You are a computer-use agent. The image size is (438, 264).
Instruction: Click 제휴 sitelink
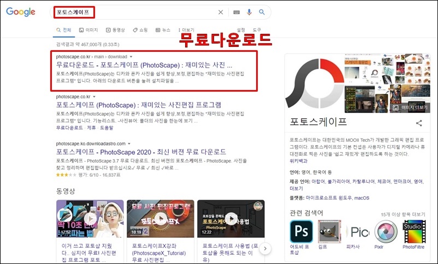(x=91, y=128)
